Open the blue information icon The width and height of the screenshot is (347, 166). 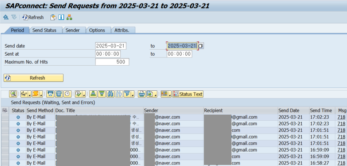click(x=61, y=17)
